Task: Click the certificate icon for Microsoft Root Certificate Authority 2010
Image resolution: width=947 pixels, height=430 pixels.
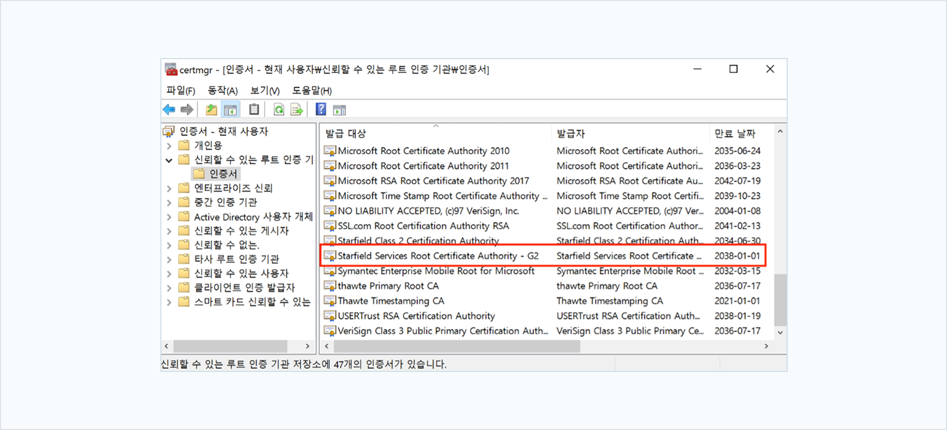Action: point(330,150)
